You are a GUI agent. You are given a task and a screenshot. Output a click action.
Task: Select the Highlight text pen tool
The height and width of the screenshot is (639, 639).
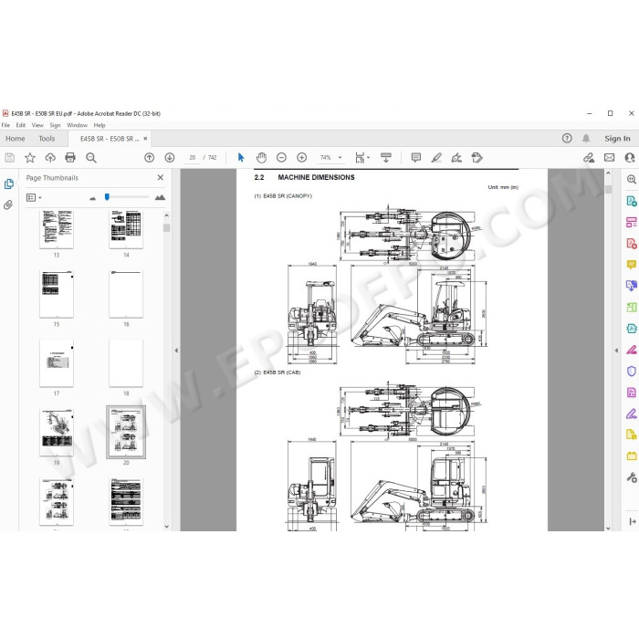pos(436,157)
